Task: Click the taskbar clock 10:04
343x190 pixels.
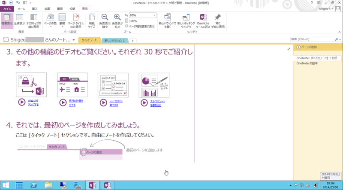Action: [x=330, y=185]
